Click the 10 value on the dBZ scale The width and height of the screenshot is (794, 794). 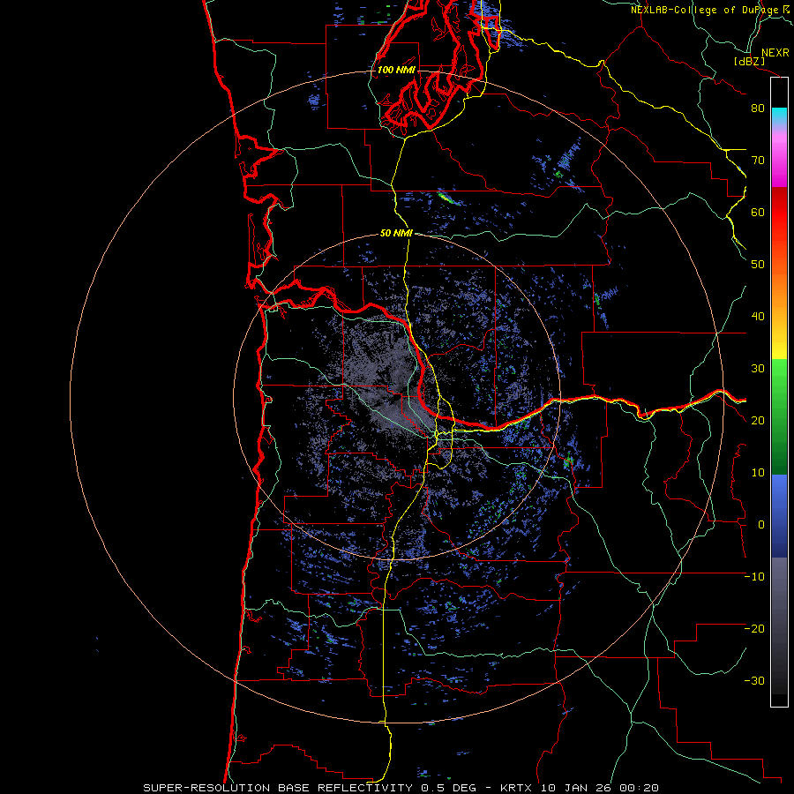(x=758, y=473)
